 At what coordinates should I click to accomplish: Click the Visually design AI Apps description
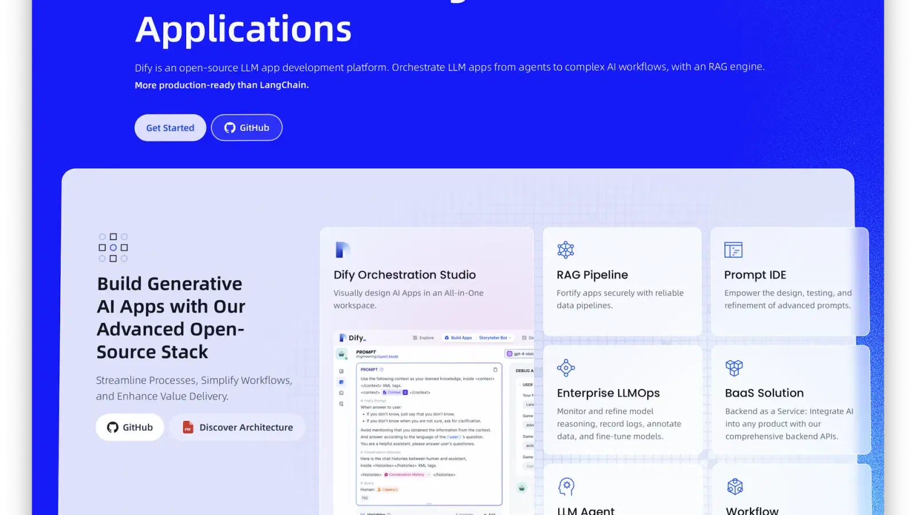[409, 299]
